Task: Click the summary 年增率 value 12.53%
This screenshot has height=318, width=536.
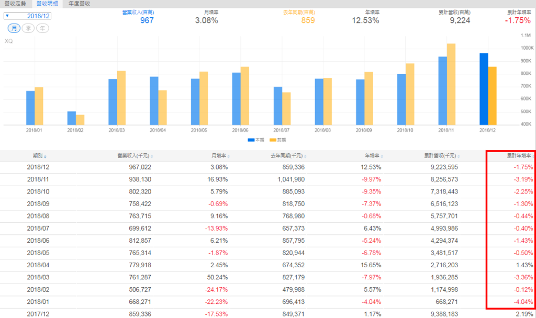Action: (365, 20)
